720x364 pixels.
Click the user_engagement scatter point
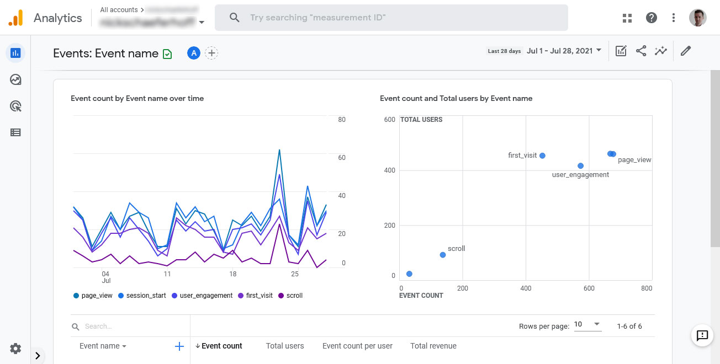tap(580, 165)
